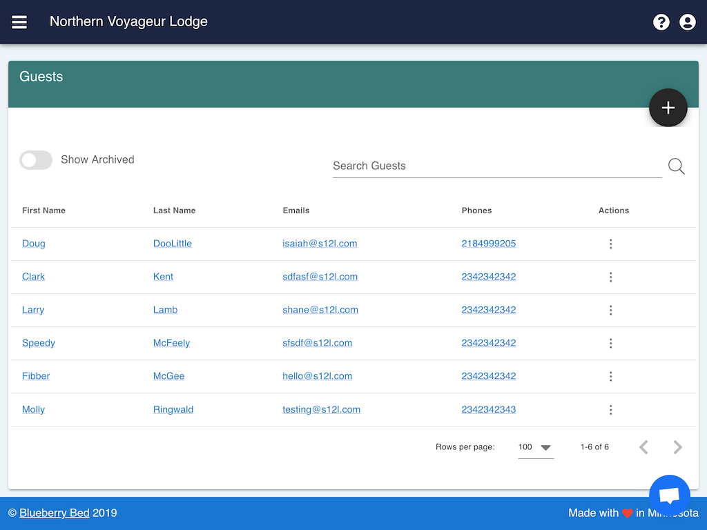Click the add guest plus button
Screen dimensions: 707x530
coord(668,108)
